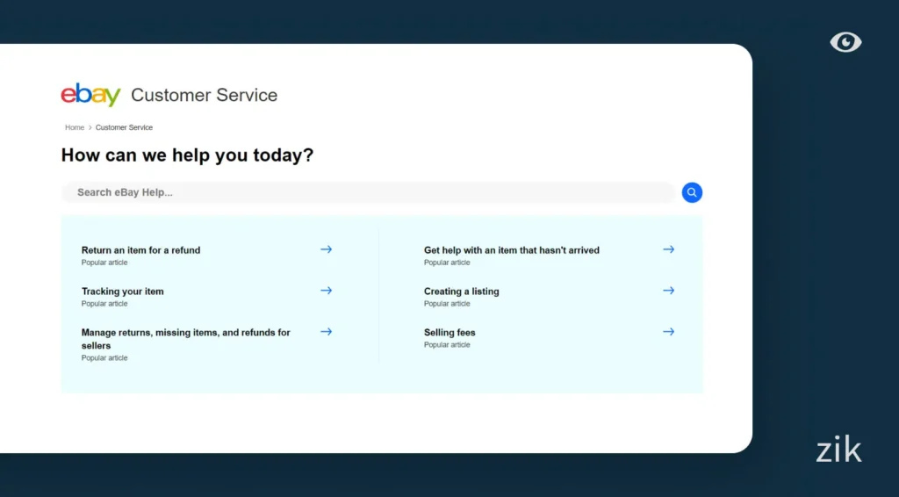Click the eBay logo
Image resolution: width=899 pixels, height=497 pixels.
coord(90,95)
